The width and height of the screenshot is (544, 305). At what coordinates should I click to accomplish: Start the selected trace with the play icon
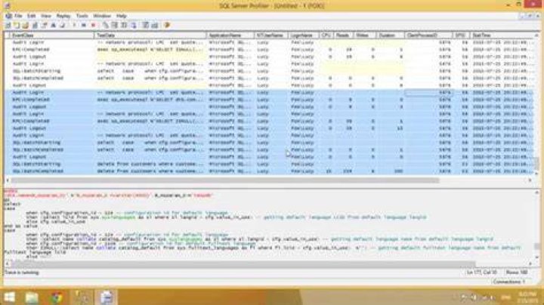[74, 26]
